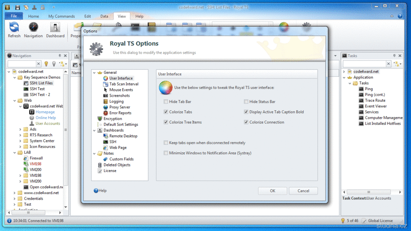Expand the Credentials folder
This screenshot has width=411, height=231.
click(14, 199)
